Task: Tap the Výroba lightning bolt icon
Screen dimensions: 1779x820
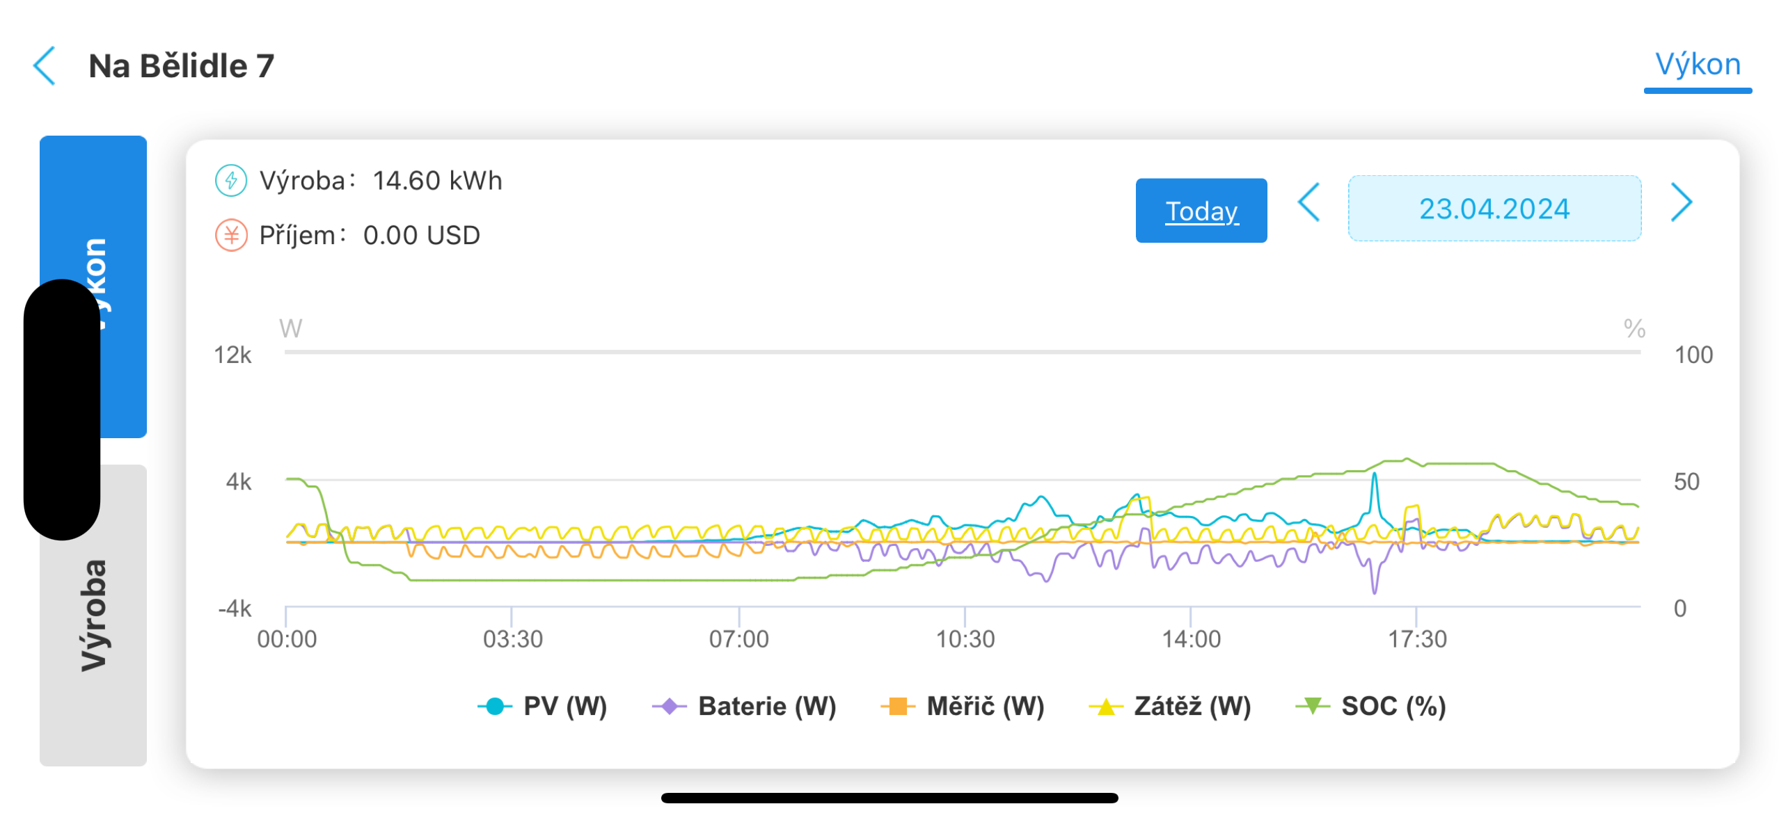Action: click(230, 180)
